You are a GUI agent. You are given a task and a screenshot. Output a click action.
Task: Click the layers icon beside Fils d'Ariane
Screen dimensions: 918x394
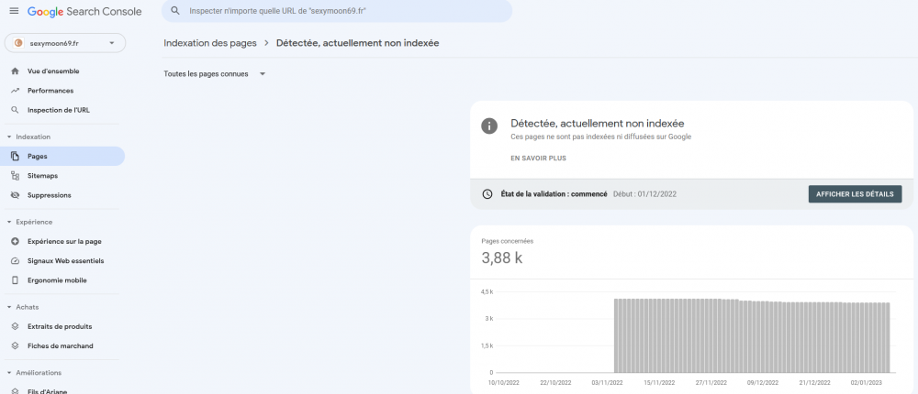pos(16,391)
